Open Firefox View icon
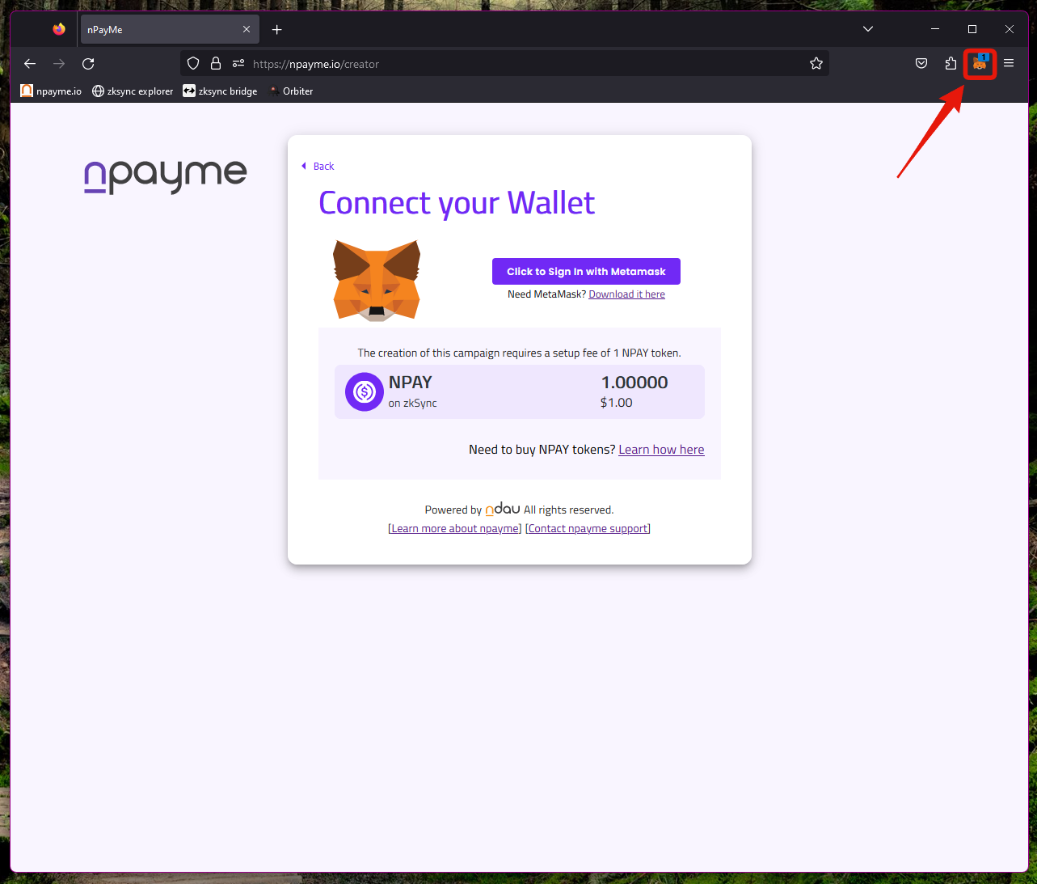The image size is (1037, 884). pos(59,29)
